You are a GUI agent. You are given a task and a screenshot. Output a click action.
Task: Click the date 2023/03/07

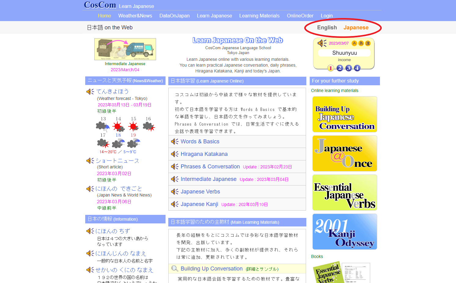pos(339,43)
